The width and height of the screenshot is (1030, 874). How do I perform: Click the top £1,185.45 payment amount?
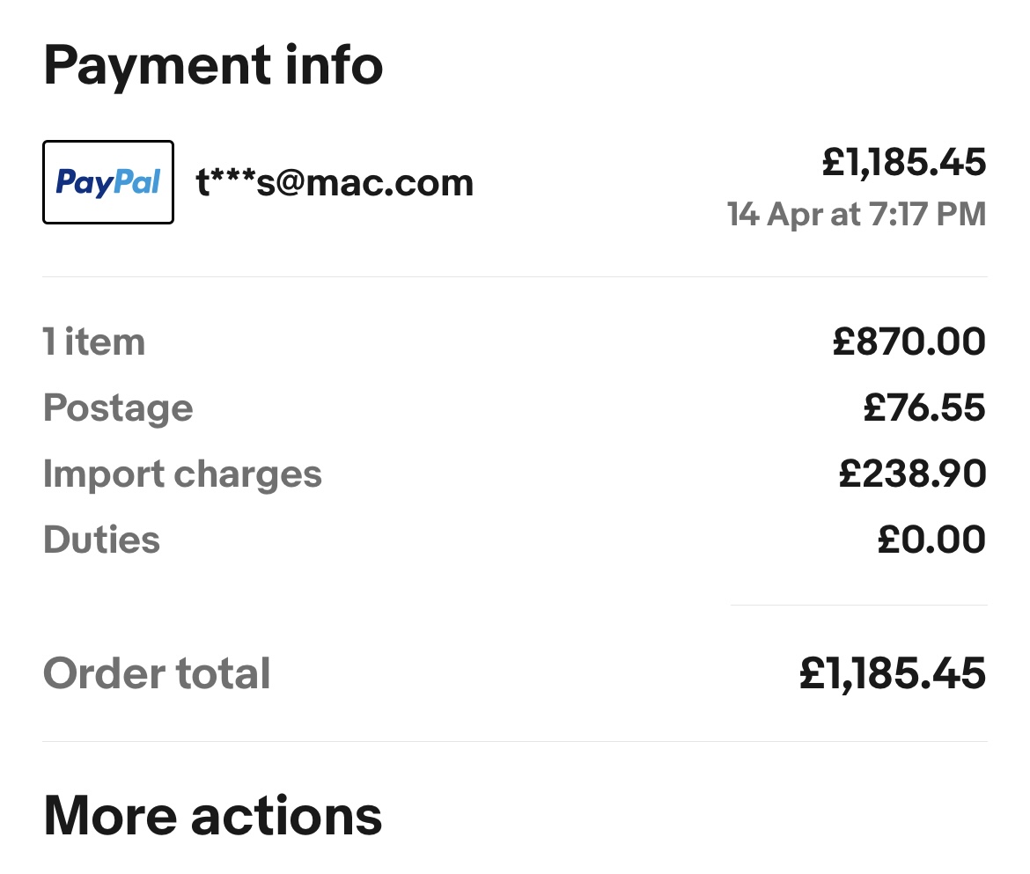pyautogui.click(x=904, y=163)
